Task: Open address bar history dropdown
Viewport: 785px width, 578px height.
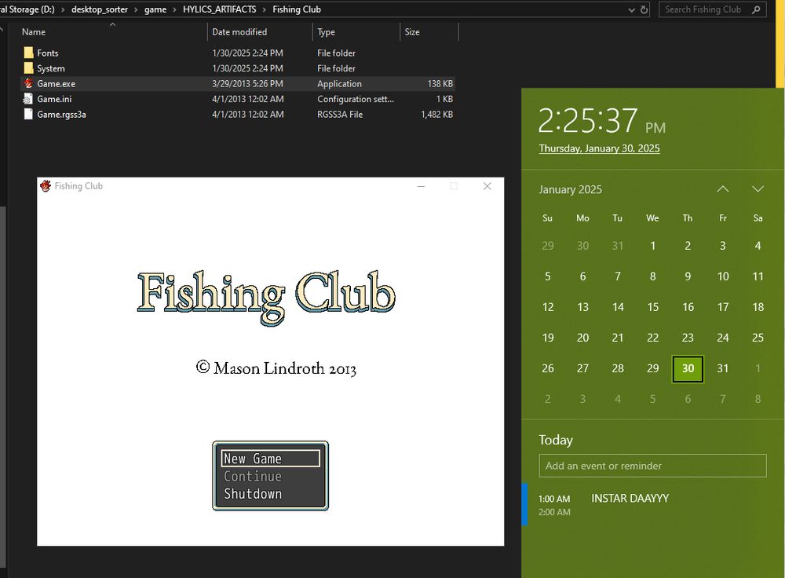Action: (x=631, y=9)
